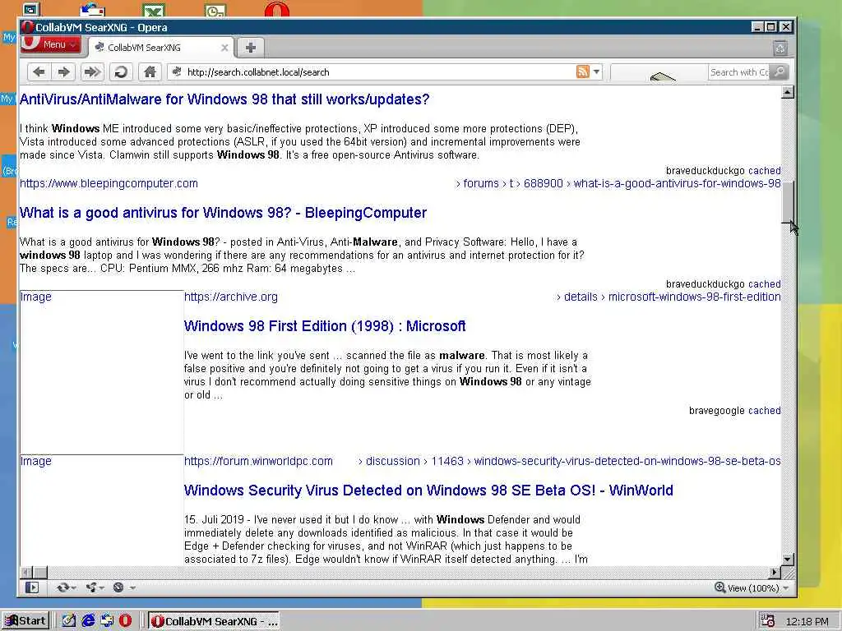Click the task scheduler tray icon
Screen dimensions: 842x631
(767, 621)
